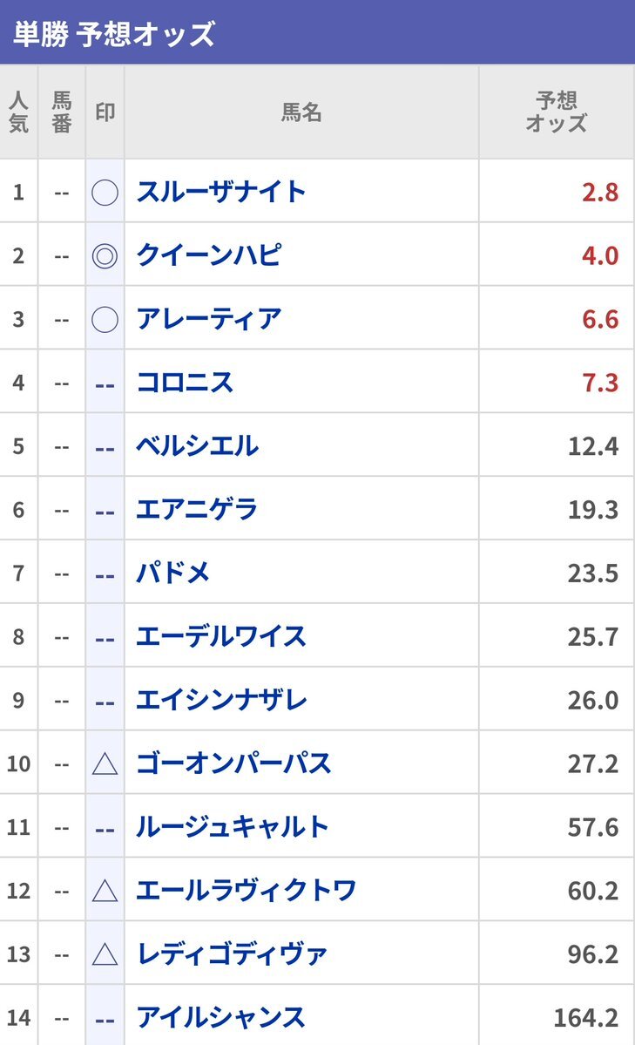This screenshot has height=1045, width=635.
Task: Click the 人気 column header
Action: [x=18, y=112]
